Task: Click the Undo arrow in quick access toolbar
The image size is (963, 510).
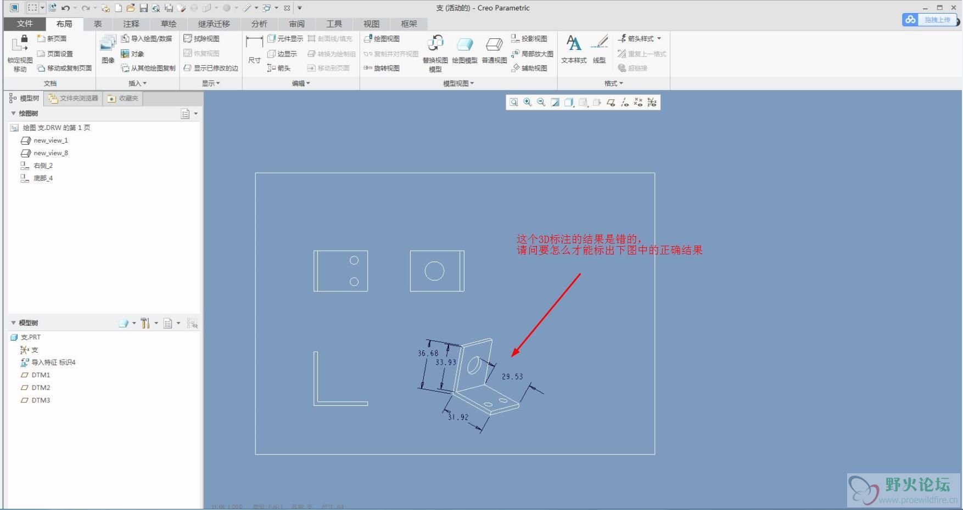Action: (66, 8)
